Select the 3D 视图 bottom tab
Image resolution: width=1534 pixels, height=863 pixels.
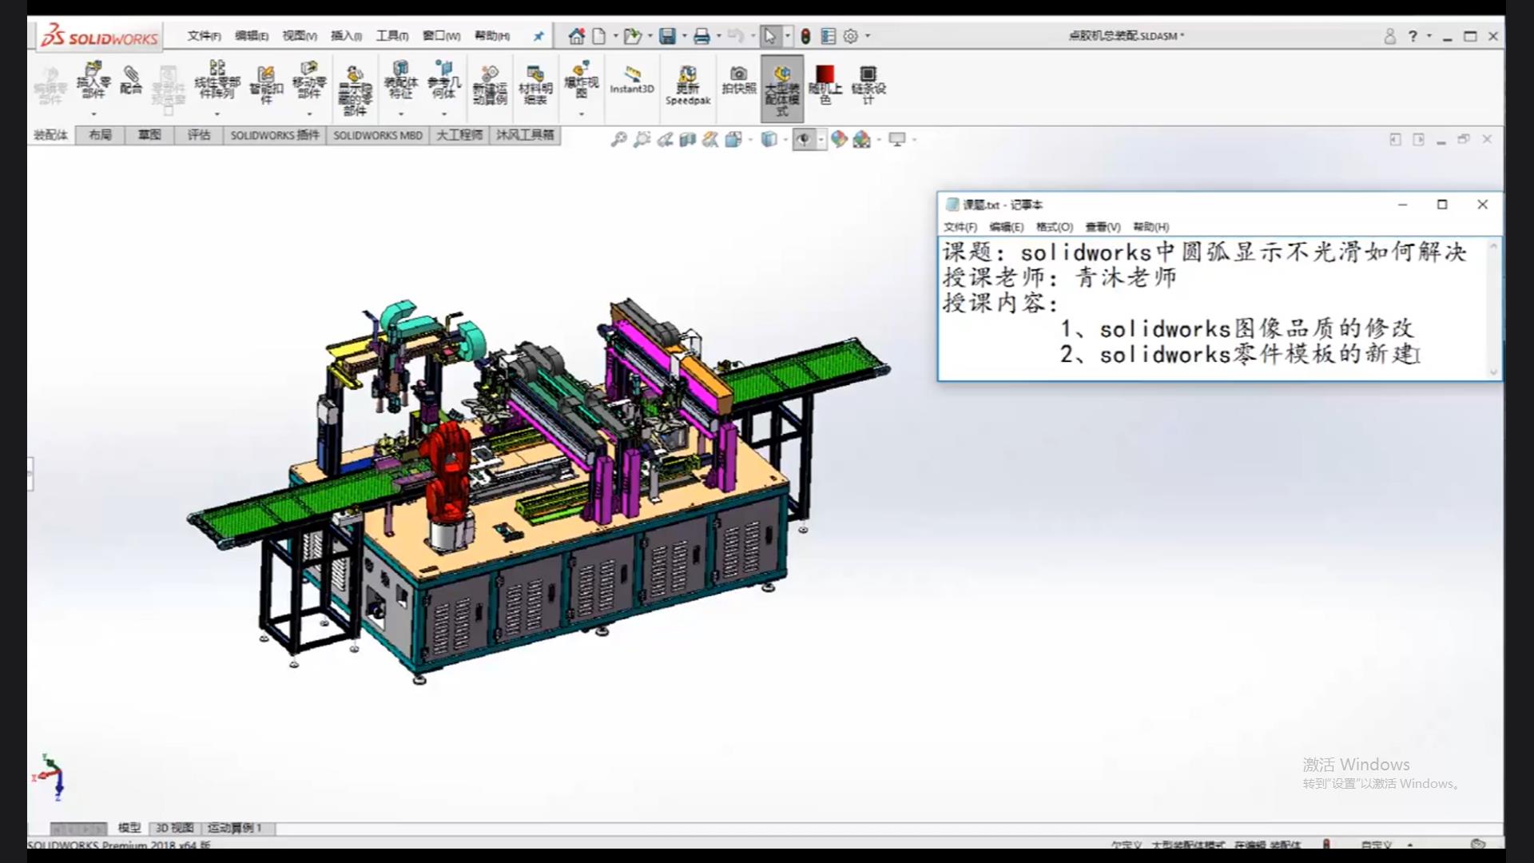[x=174, y=828]
